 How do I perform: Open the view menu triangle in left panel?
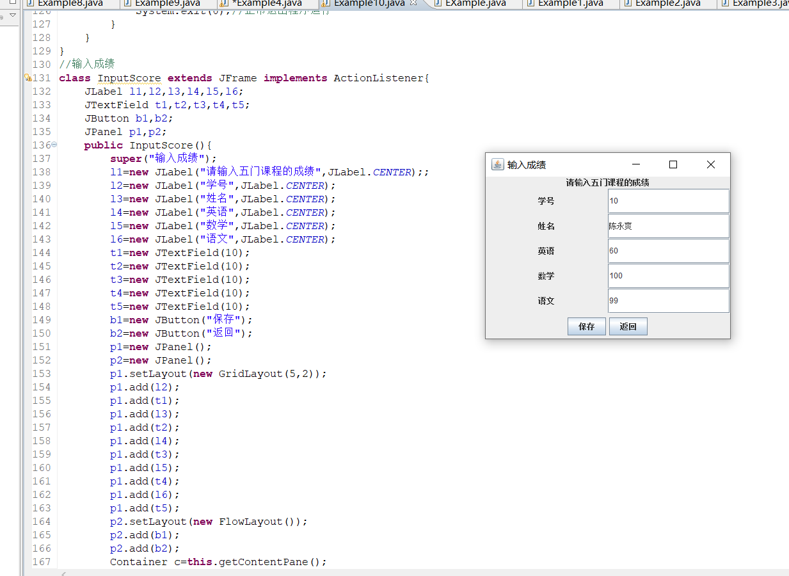pos(12,15)
